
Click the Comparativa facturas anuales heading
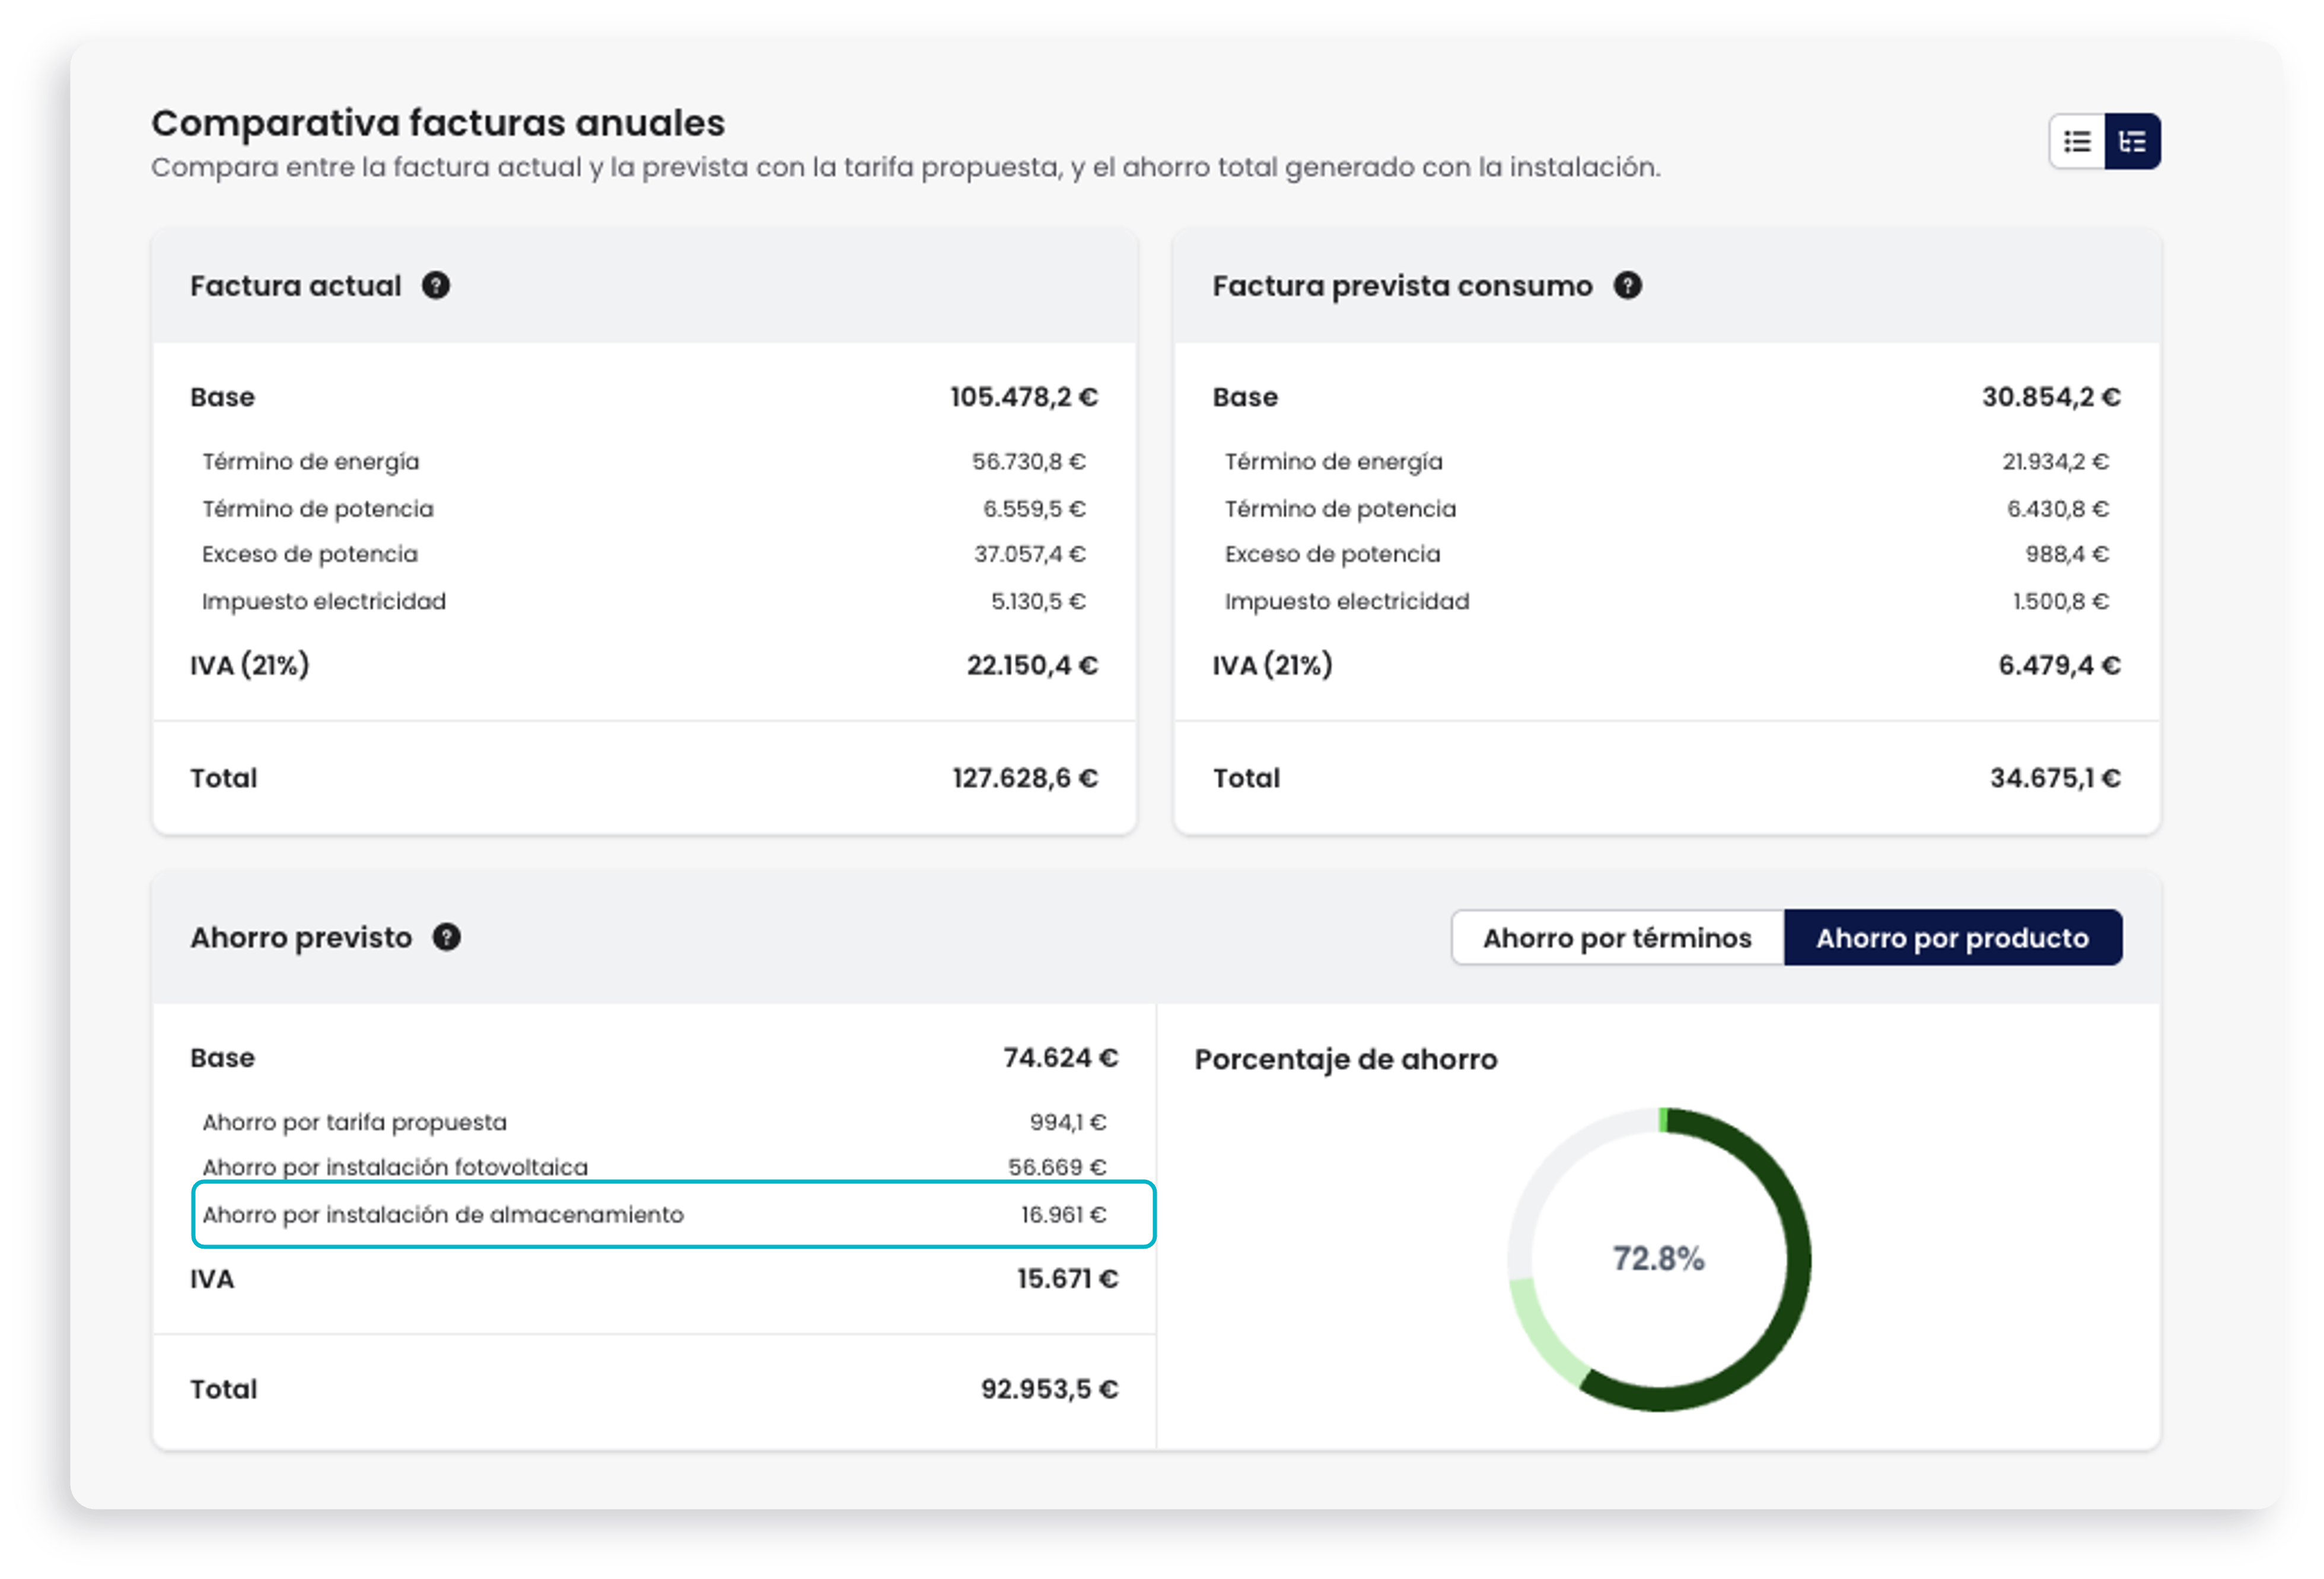[438, 123]
